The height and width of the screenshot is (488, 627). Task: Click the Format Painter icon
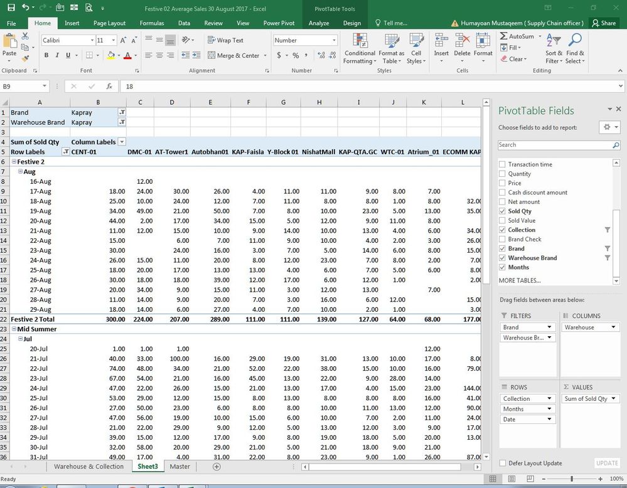[x=25, y=58]
